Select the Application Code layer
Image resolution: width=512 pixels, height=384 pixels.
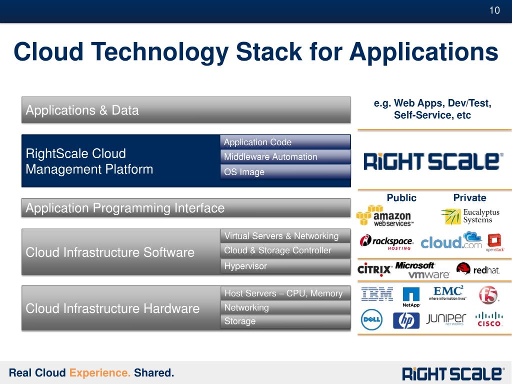click(x=285, y=142)
